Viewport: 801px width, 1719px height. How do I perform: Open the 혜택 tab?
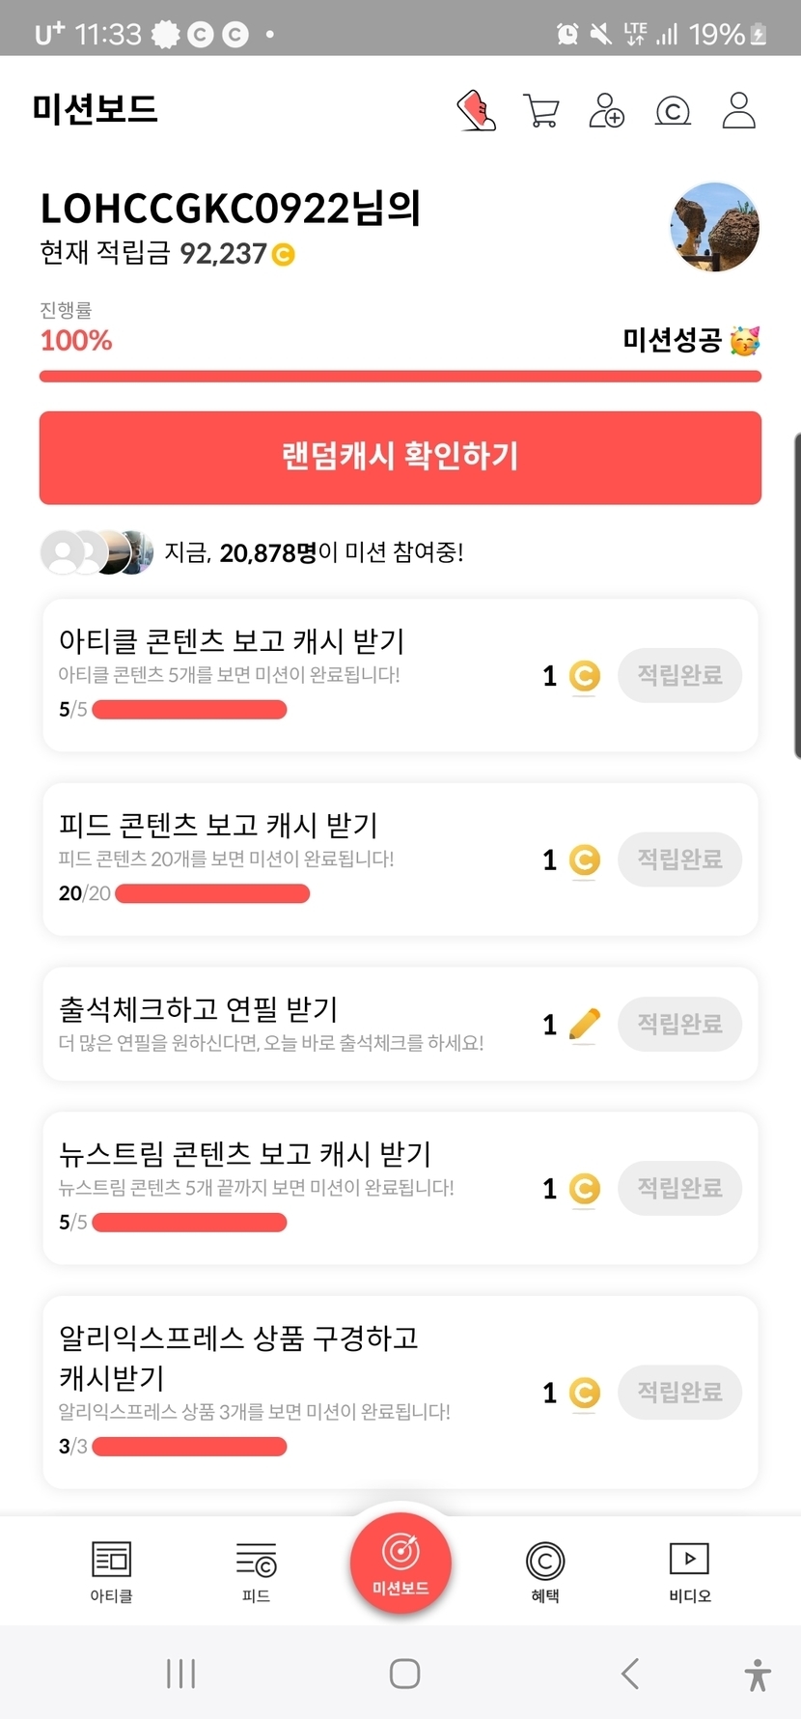(x=545, y=1570)
